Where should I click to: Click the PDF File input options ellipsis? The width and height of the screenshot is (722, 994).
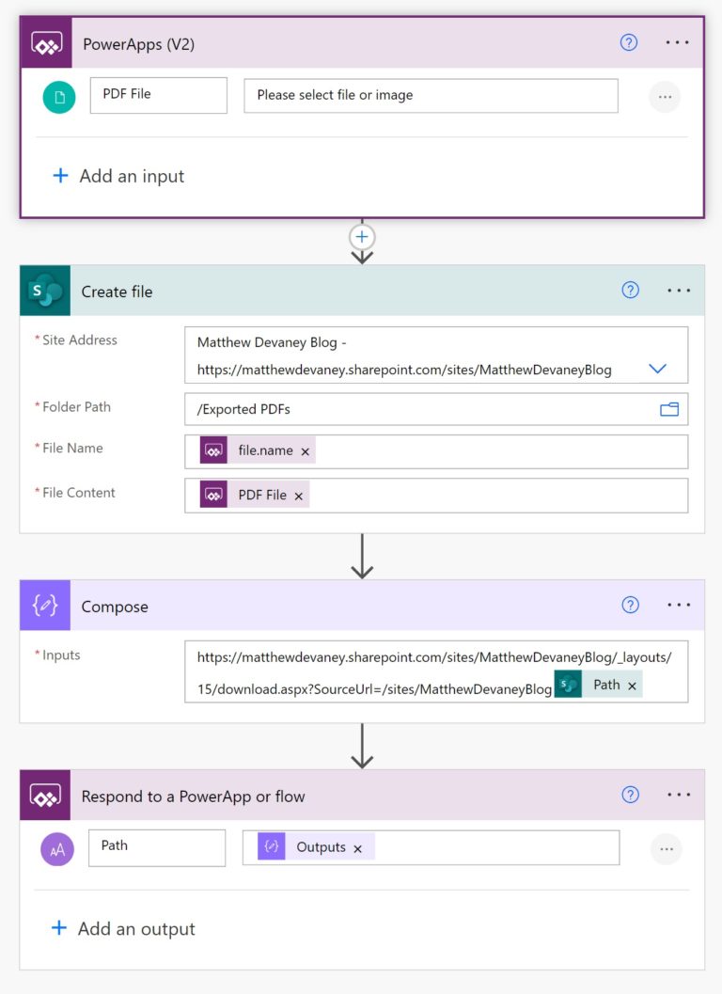click(665, 96)
